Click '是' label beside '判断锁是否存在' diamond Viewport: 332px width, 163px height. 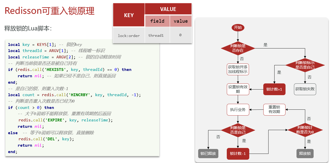(x=266, y=45)
